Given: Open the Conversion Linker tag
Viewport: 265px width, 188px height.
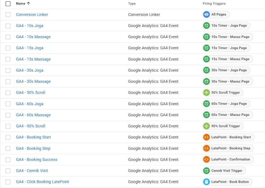Looking at the screenshot, I should [x=32, y=15].
